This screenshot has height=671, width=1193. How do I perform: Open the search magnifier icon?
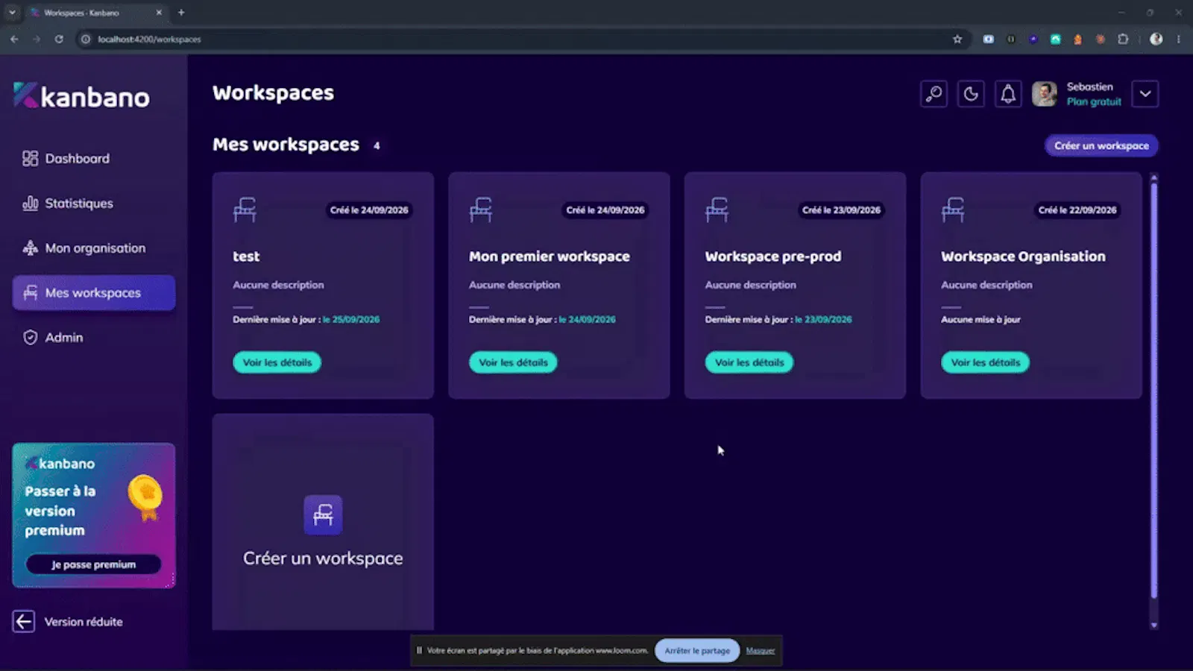[934, 94]
